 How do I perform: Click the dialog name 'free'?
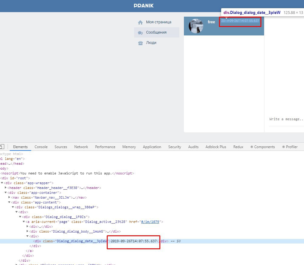coord(211,22)
